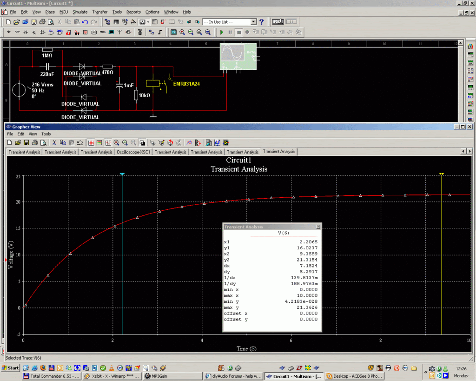
Task: Toggle legend display in Grapher toolbar
Action: click(99, 143)
